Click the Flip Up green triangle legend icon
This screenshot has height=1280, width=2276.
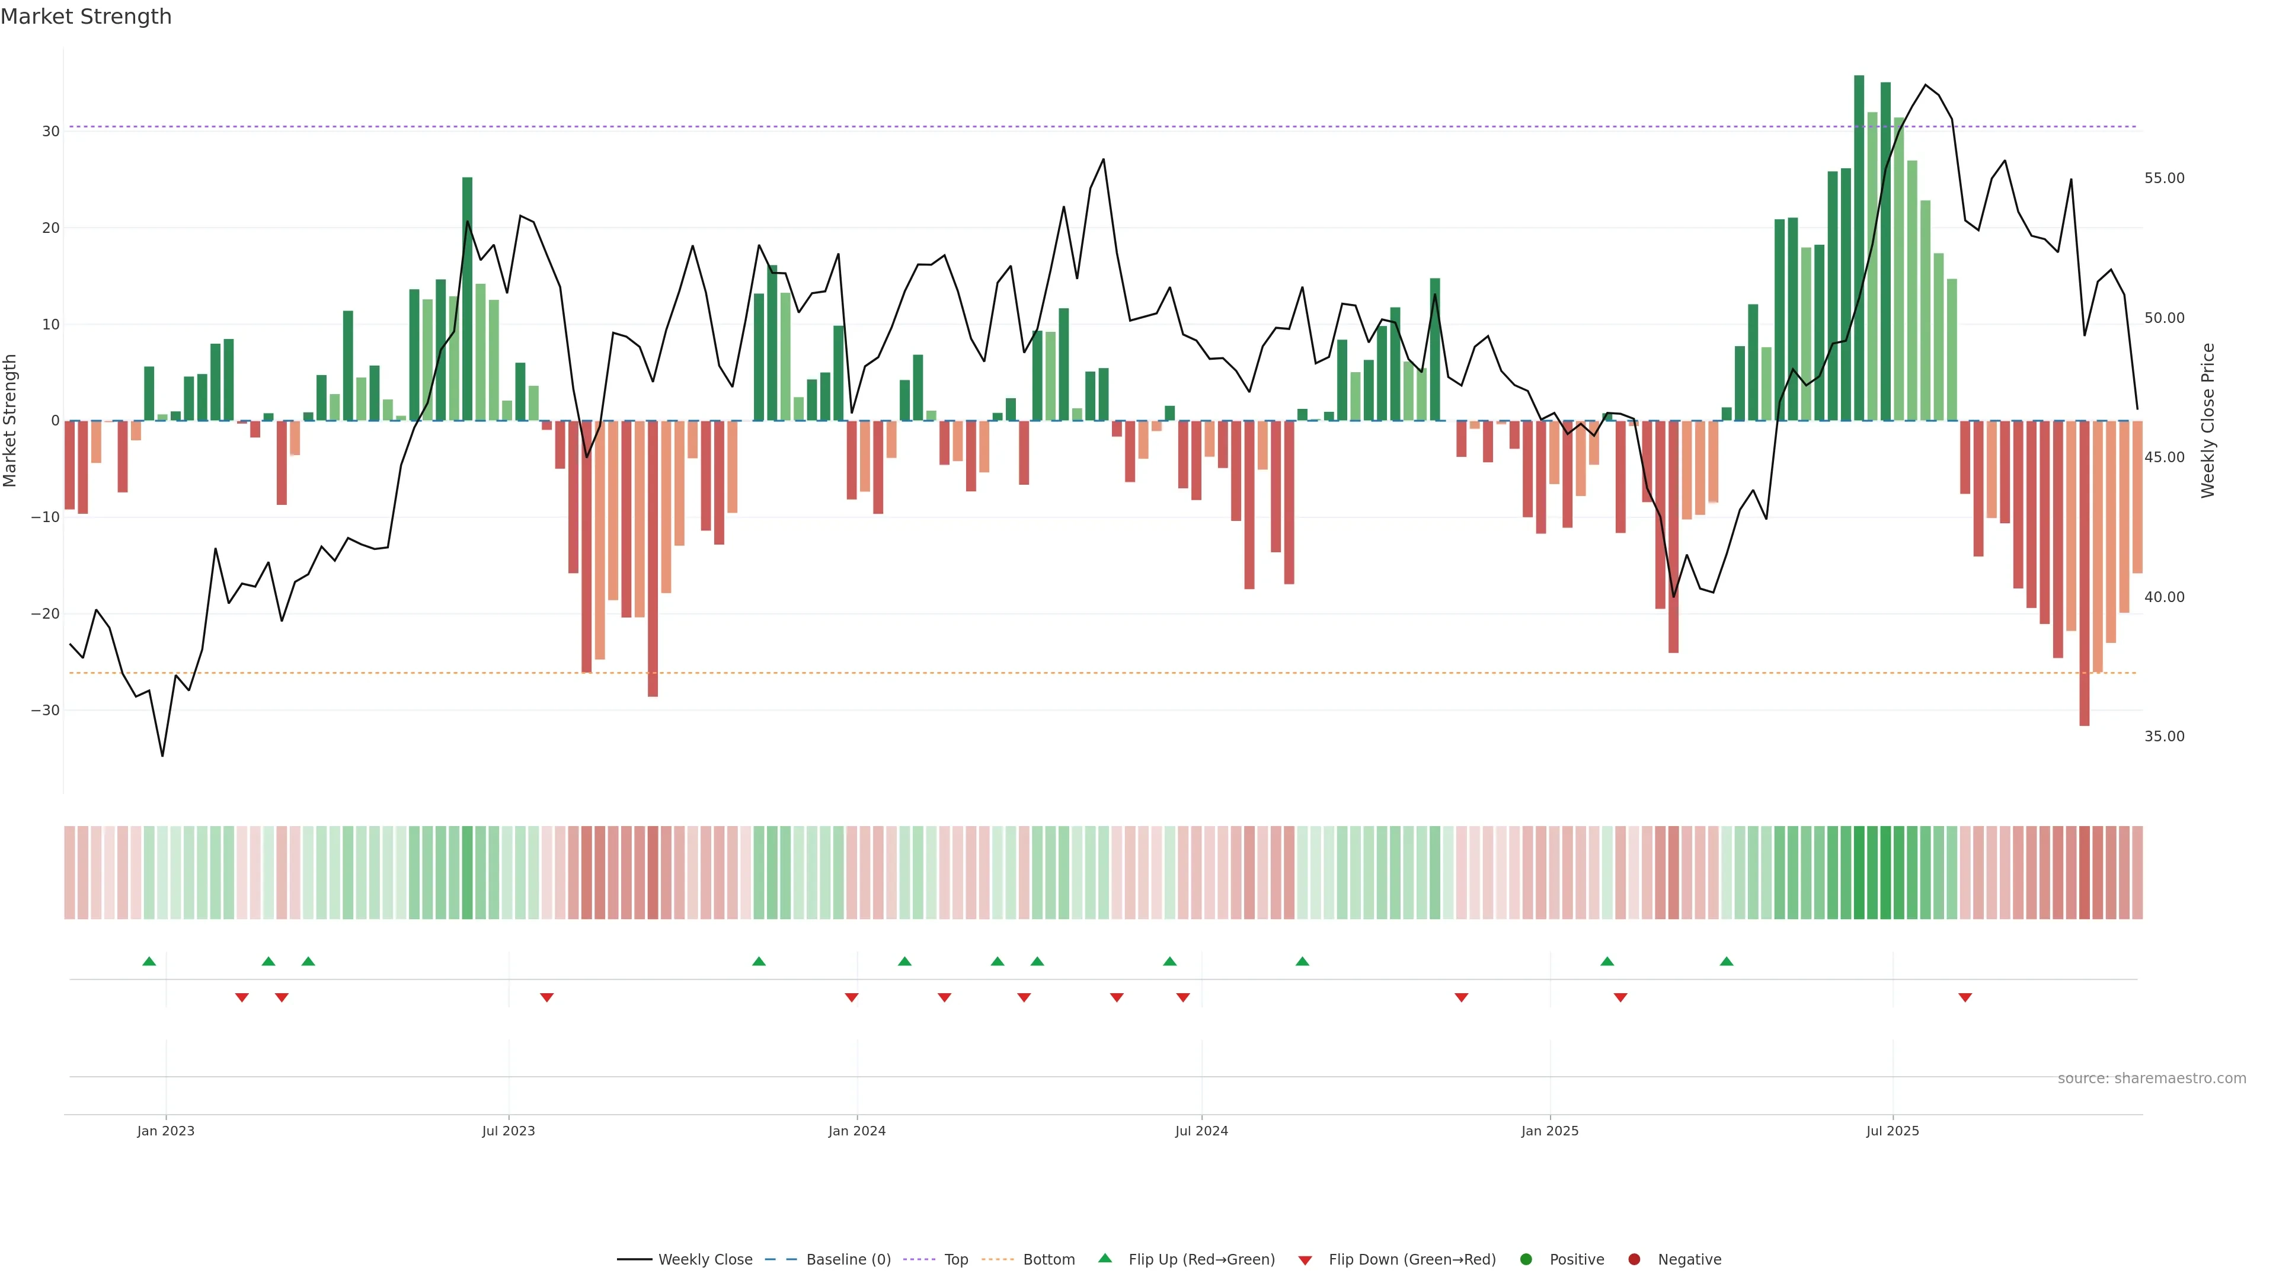1104,1259
